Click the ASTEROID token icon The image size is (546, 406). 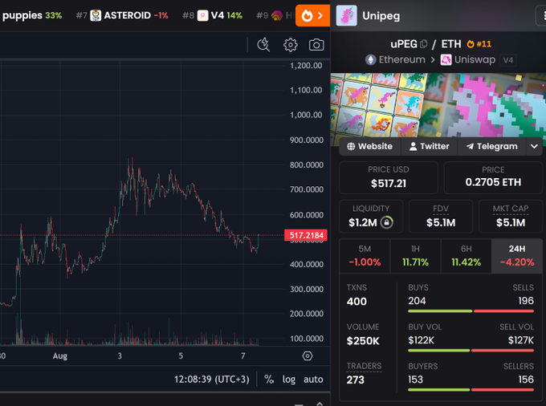click(96, 15)
